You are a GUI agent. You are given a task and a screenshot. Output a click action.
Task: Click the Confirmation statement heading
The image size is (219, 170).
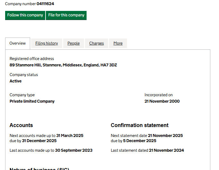point(139,125)
